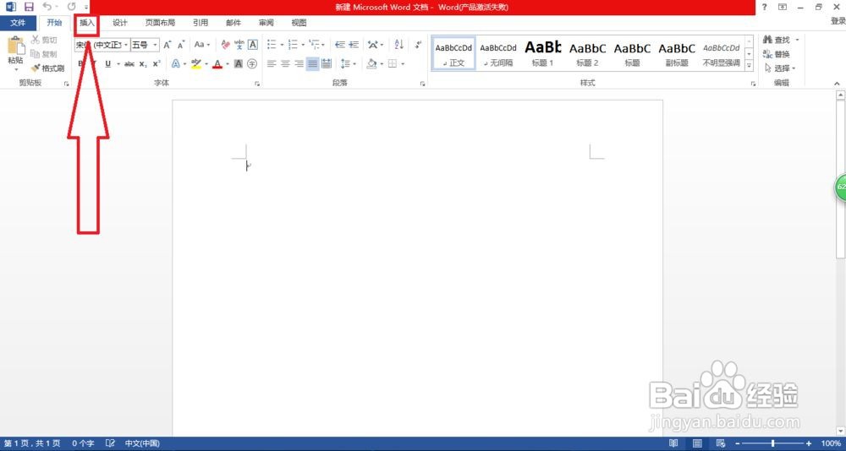Viewport: 846px width, 451px height.
Task: Switch to the Insert (插入) tab
Action: [x=87, y=23]
